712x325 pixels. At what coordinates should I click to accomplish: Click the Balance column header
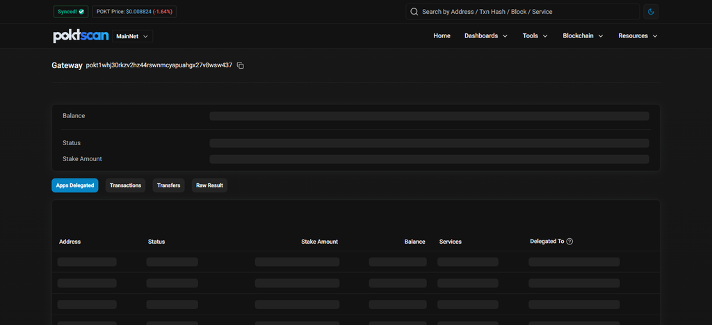414,242
